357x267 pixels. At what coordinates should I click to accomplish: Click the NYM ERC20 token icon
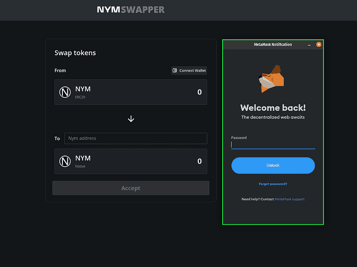coord(65,92)
